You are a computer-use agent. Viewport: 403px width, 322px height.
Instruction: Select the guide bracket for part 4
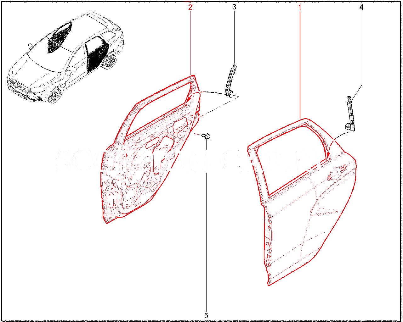click(350, 114)
